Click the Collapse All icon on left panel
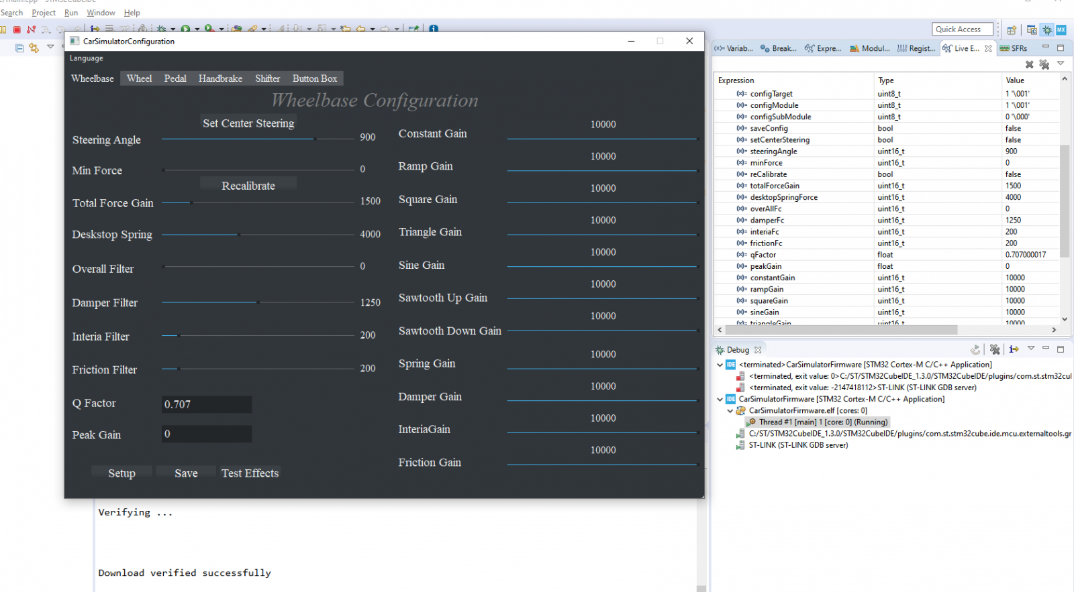 [19, 48]
